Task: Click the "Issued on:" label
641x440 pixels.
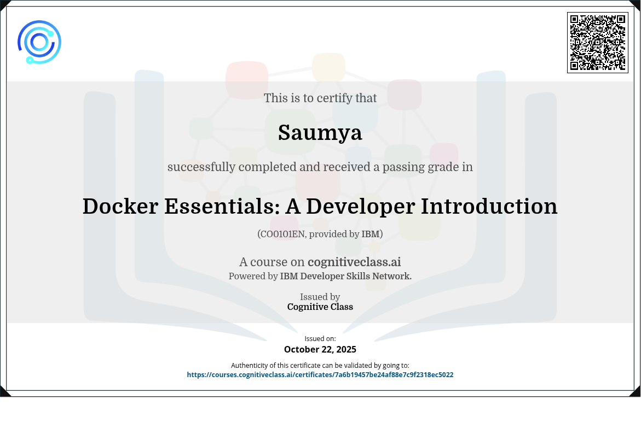Action: [x=320, y=339]
